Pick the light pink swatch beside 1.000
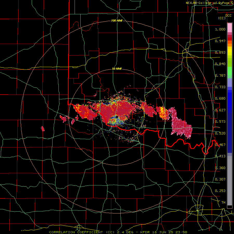234x234 pixels. pyautogui.click(x=230, y=28)
